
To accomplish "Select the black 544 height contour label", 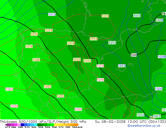I will (134, 55).
